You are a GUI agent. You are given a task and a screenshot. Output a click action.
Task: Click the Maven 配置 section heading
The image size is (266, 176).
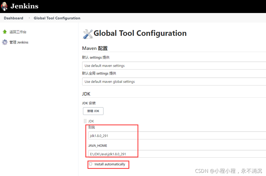click(x=95, y=48)
